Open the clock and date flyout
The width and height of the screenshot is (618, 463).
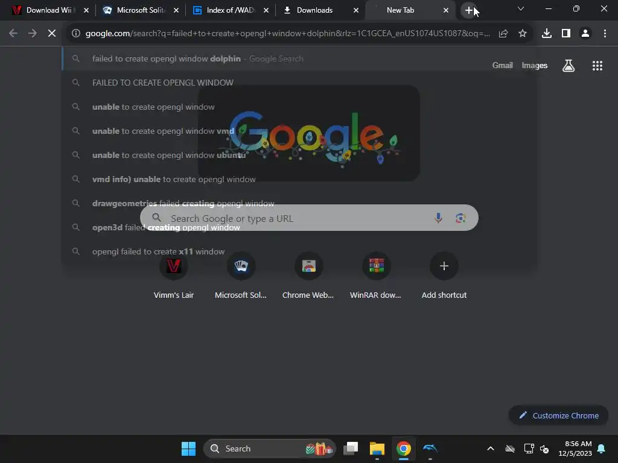click(x=575, y=449)
